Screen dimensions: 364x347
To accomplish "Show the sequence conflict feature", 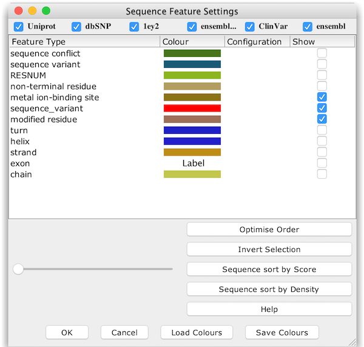I will (322, 53).
